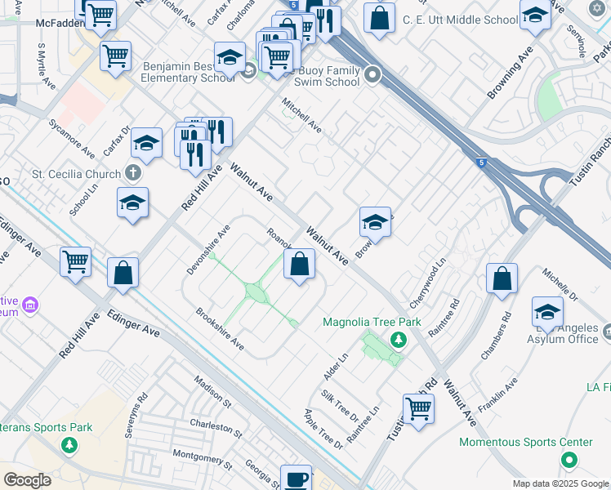
Task: Select the school marker on Browning Ave
Action: pyautogui.click(x=375, y=223)
